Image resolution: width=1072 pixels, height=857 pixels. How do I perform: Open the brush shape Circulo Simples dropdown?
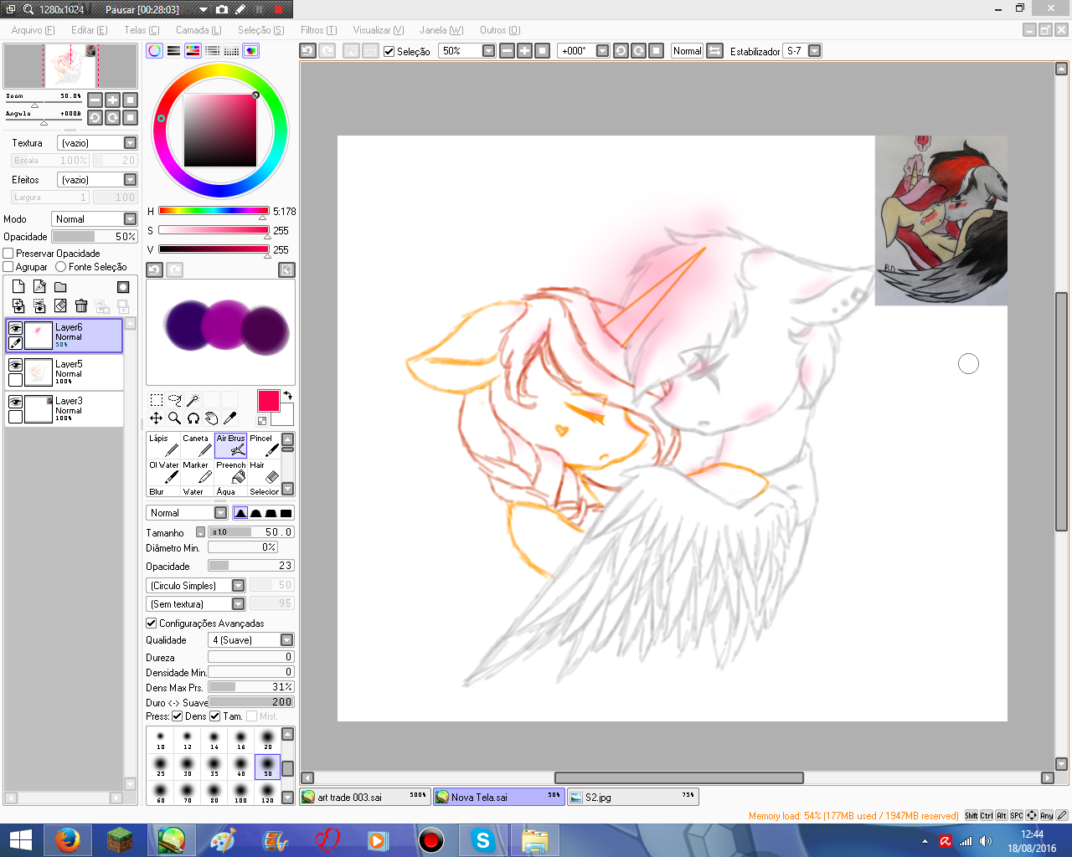click(196, 585)
